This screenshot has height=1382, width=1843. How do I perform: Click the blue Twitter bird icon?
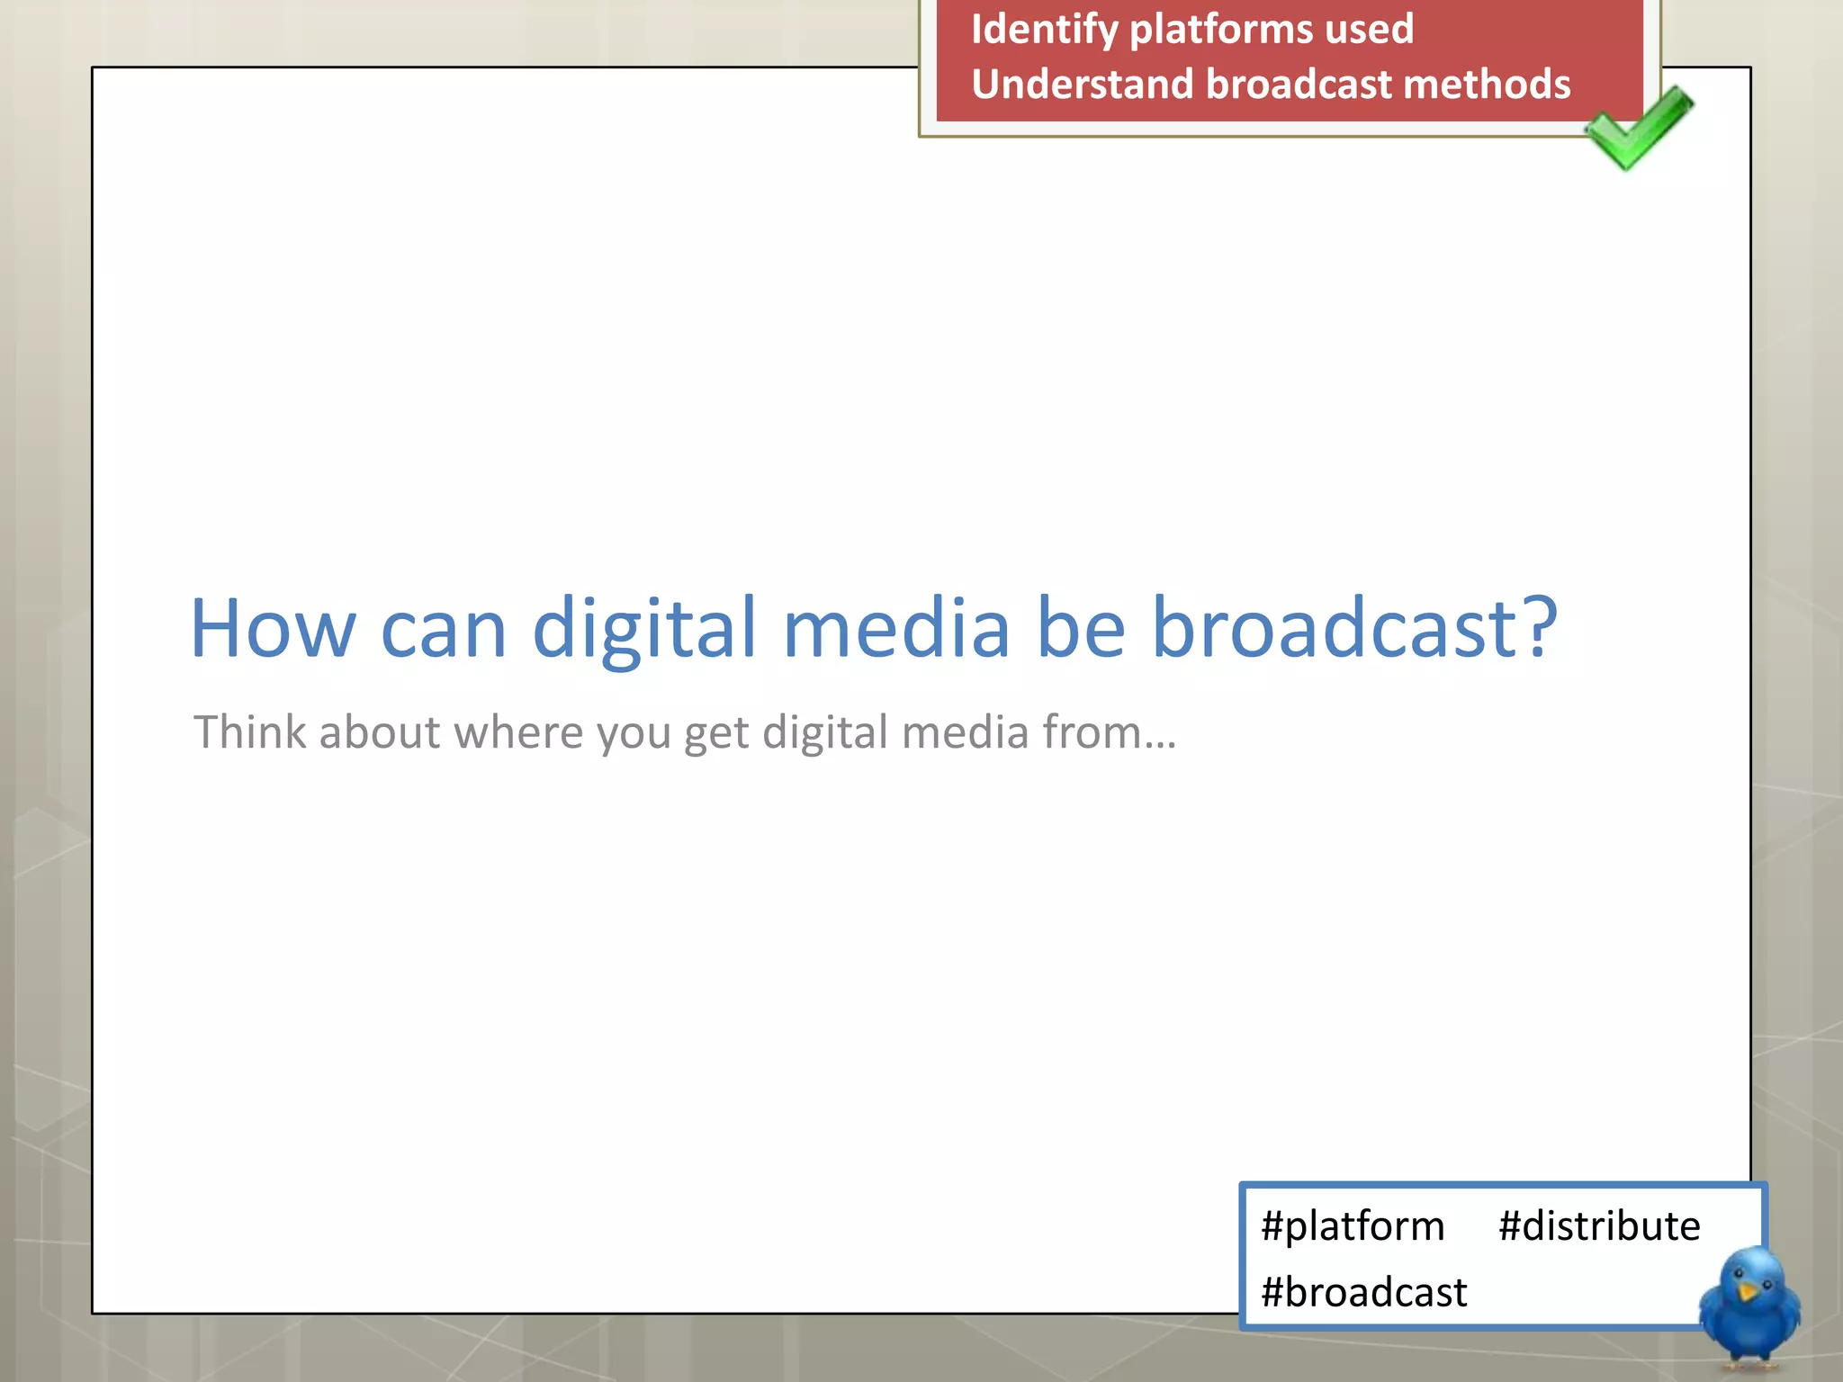pos(1749,1307)
